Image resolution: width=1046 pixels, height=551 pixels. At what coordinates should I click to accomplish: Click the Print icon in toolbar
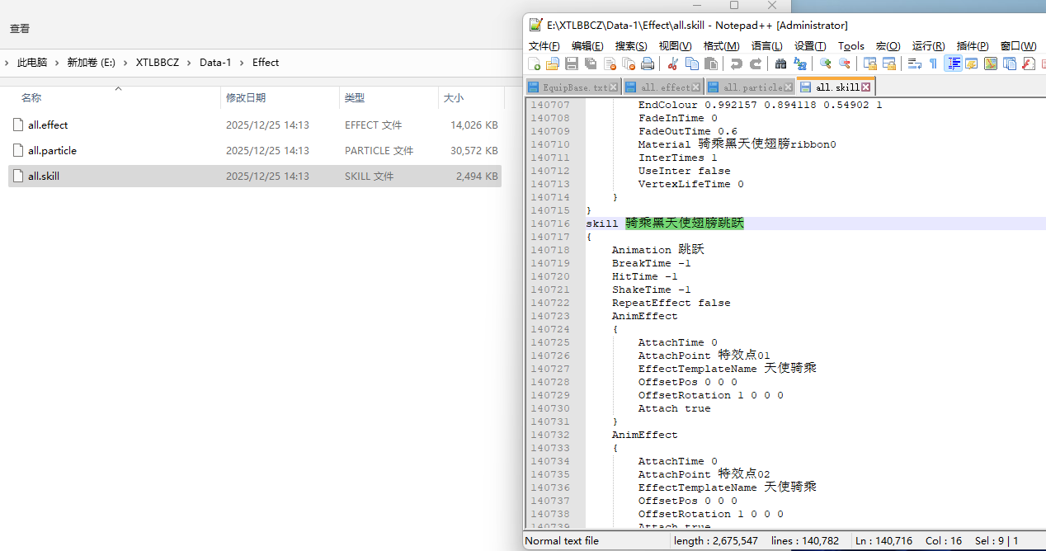[648, 64]
